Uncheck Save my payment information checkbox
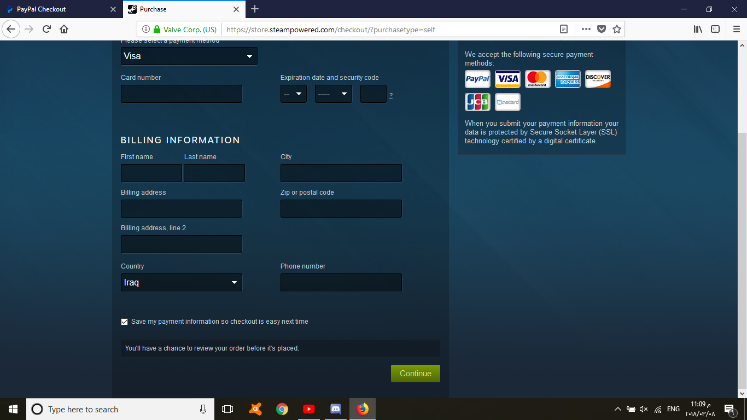Viewport: 747px width, 420px height. coord(124,322)
